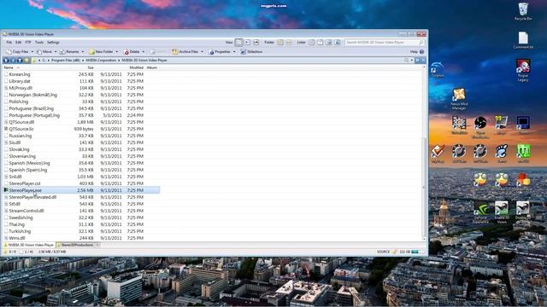Open the Properties dropdown arrow

[234, 51]
